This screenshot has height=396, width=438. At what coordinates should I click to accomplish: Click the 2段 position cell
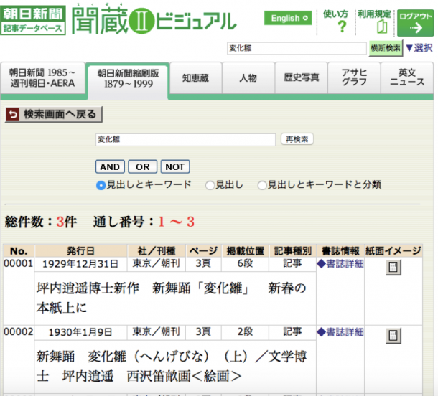pos(245,332)
